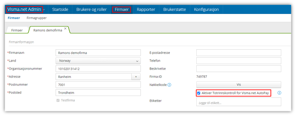Click info icon beside Totrinnskontroll checkbox
Viewport: 296px width, 116px height.
(280, 93)
